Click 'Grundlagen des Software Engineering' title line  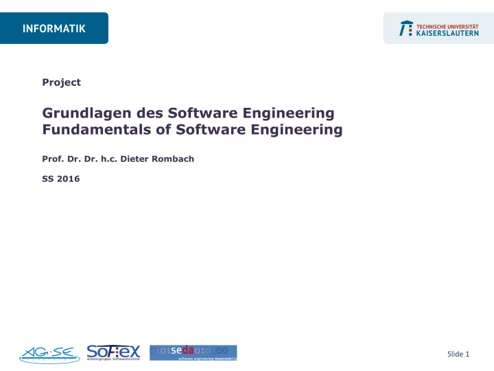click(x=189, y=113)
